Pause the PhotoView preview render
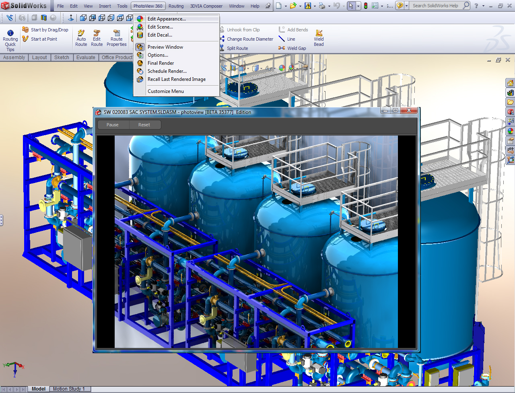The width and height of the screenshot is (515, 393). click(x=113, y=125)
